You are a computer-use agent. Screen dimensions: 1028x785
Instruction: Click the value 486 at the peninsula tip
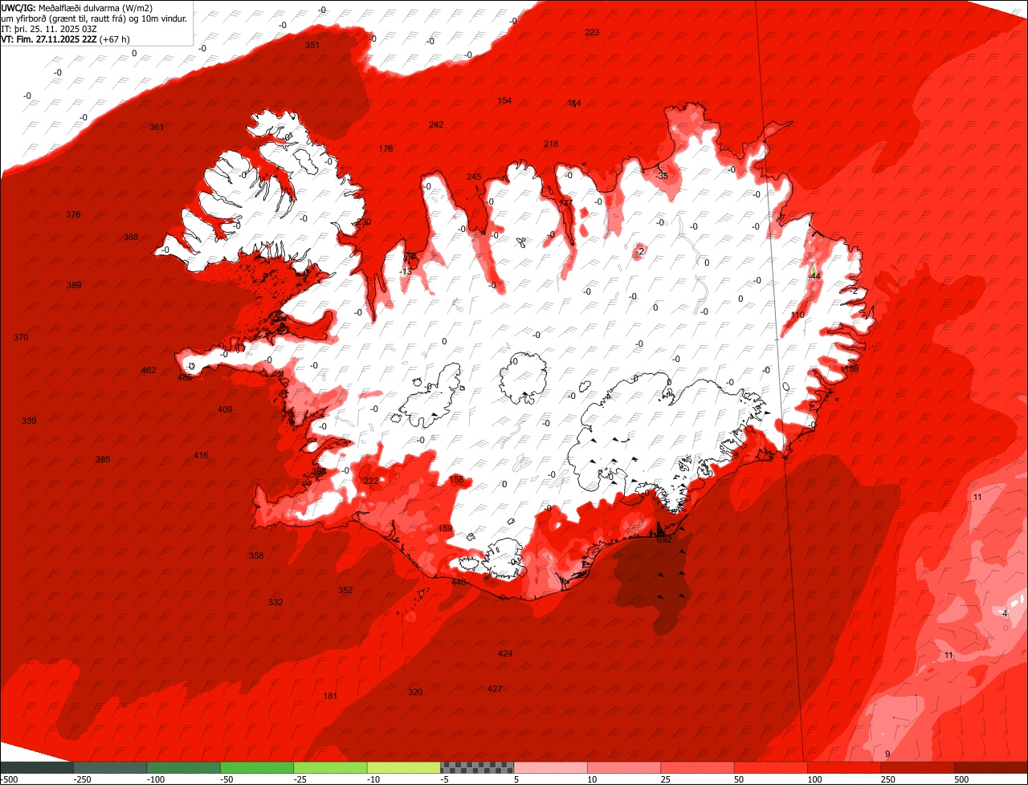click(x=185, y=377)
